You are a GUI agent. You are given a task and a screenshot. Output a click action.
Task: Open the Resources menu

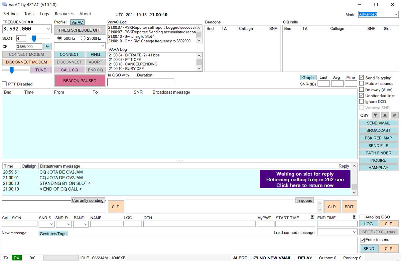[x=64, y=14]
